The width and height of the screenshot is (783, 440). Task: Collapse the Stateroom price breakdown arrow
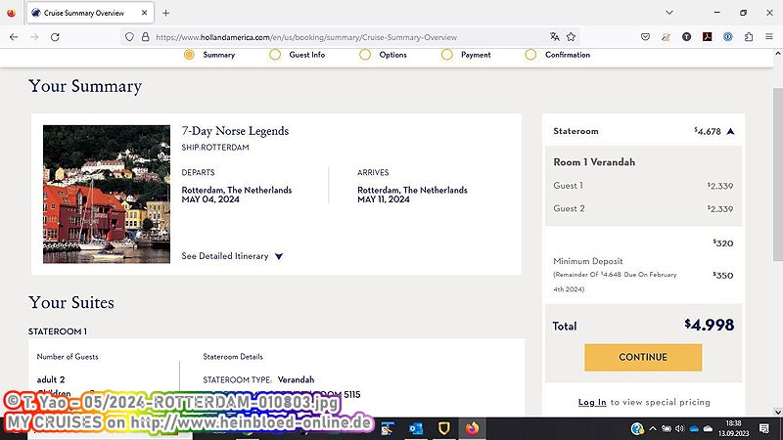730,131
